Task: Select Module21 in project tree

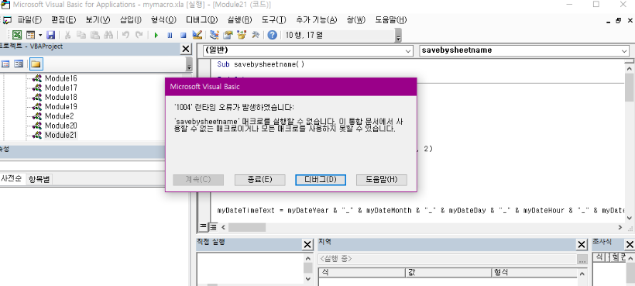Action: [60, 135]
